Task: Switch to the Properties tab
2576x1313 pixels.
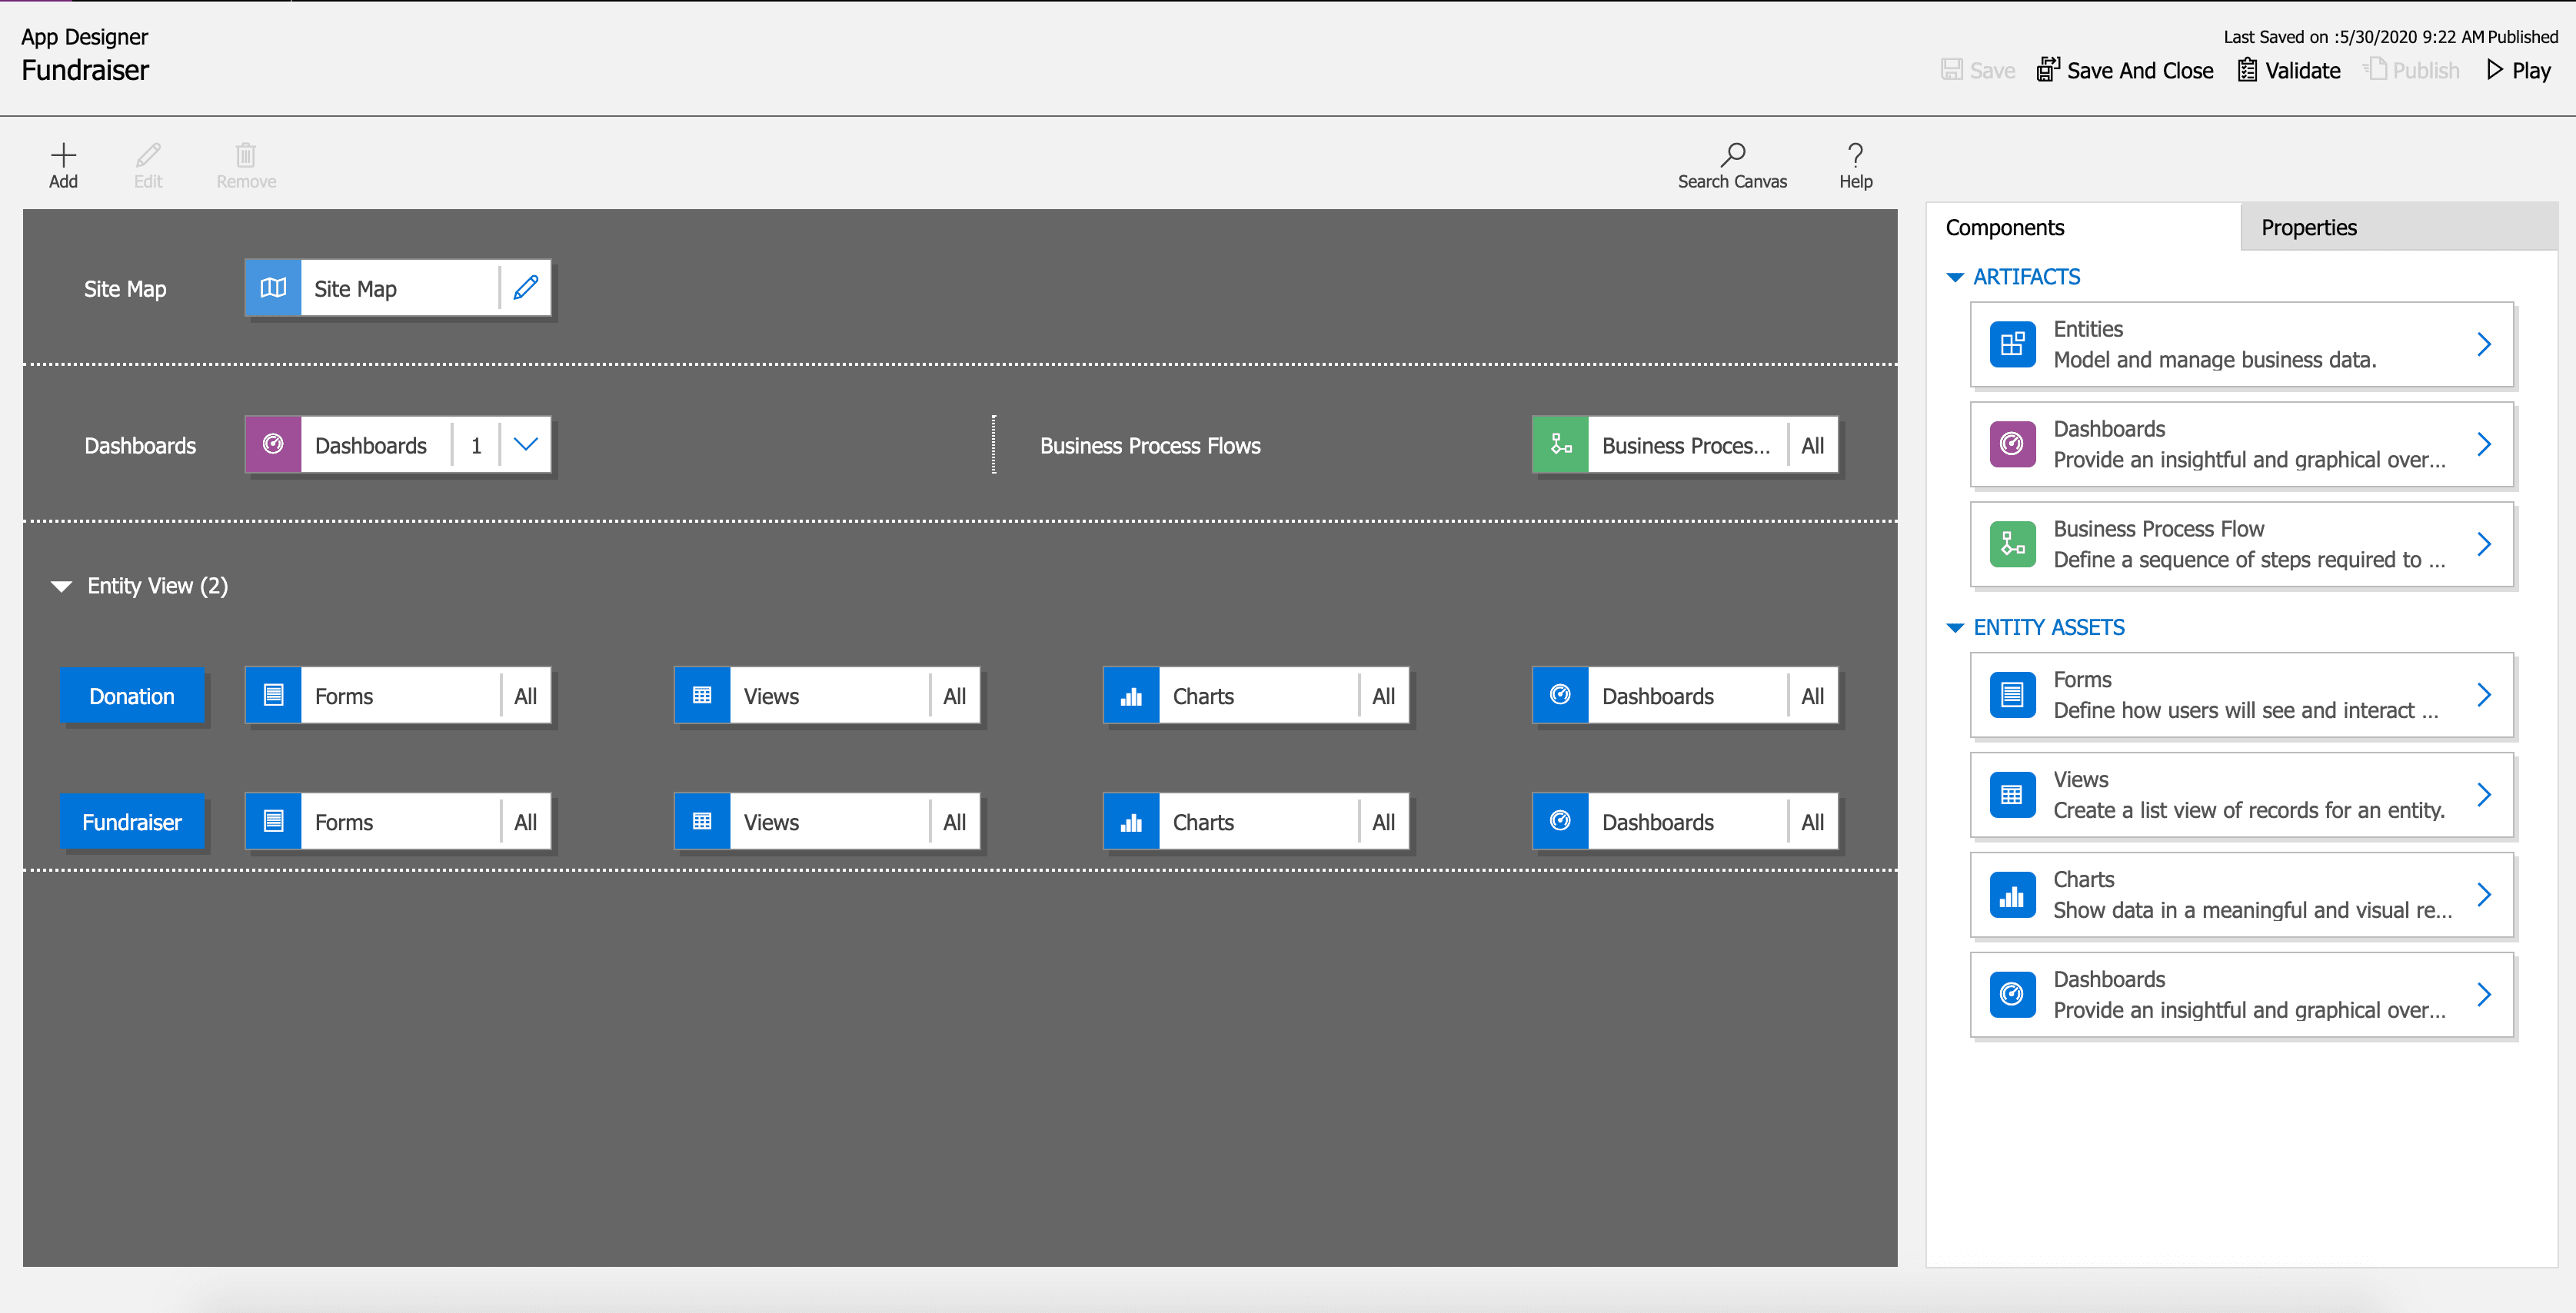Action: 2309,228
